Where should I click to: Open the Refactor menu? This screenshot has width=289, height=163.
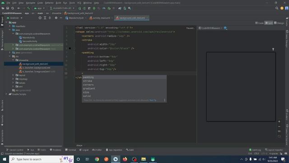49,3
